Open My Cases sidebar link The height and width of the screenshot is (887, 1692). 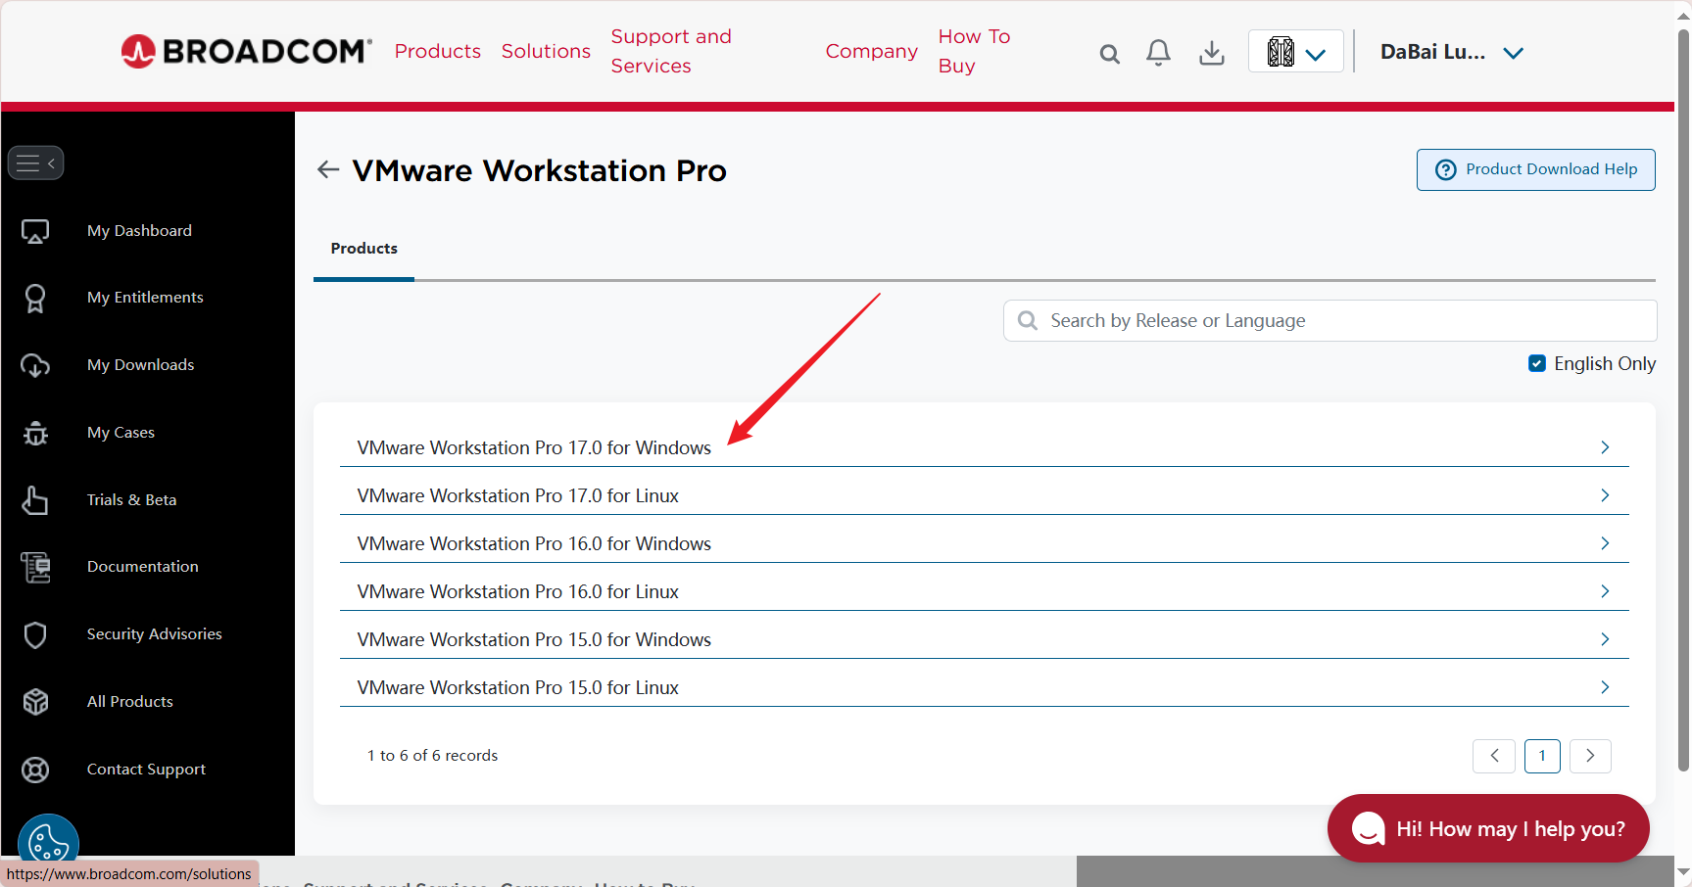coord(121,433)
